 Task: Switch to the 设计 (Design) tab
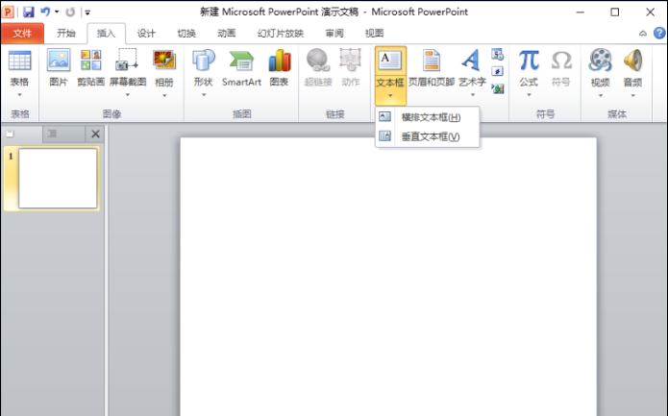[146, 33]
